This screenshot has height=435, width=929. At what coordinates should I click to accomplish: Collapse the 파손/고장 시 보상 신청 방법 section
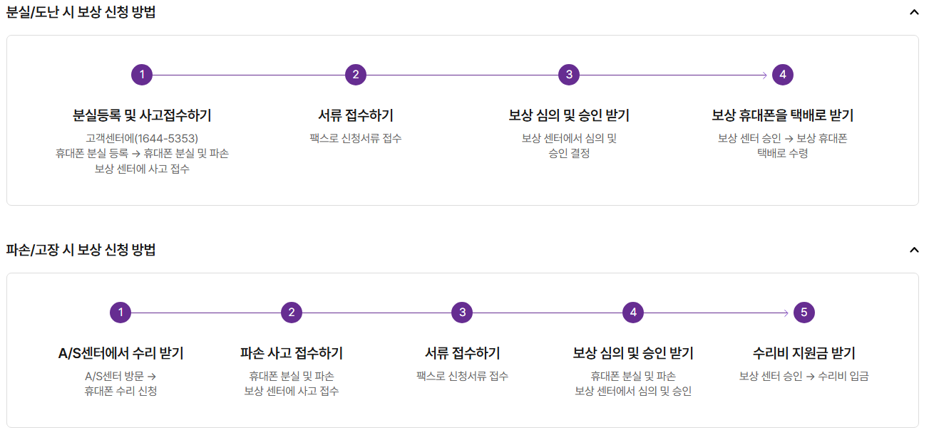point(913,248)
